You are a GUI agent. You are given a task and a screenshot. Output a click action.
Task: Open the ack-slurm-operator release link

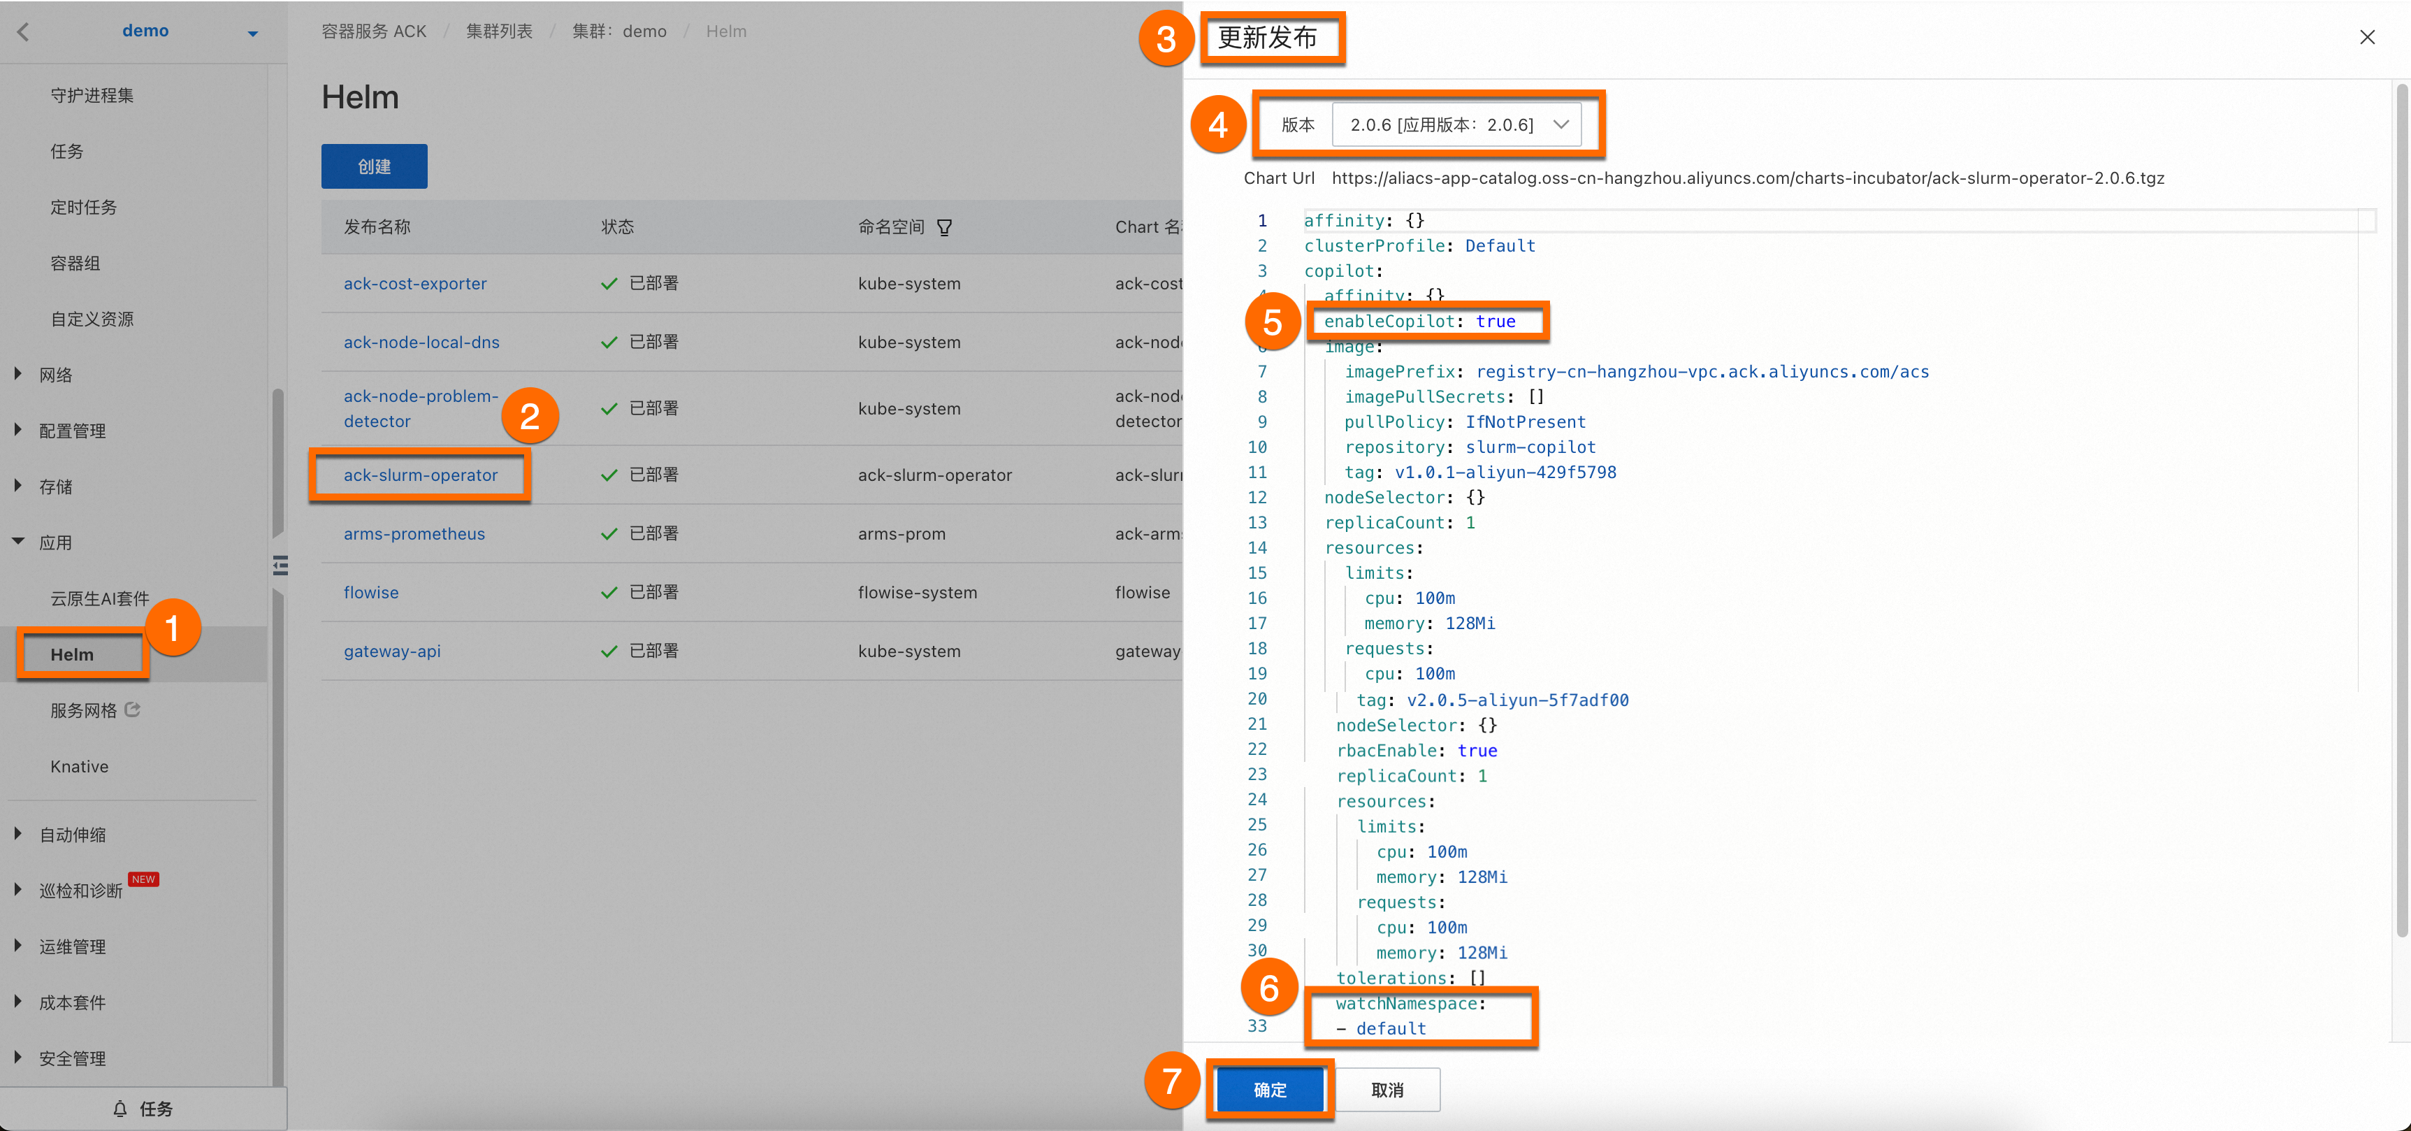(x=420, y=475)
